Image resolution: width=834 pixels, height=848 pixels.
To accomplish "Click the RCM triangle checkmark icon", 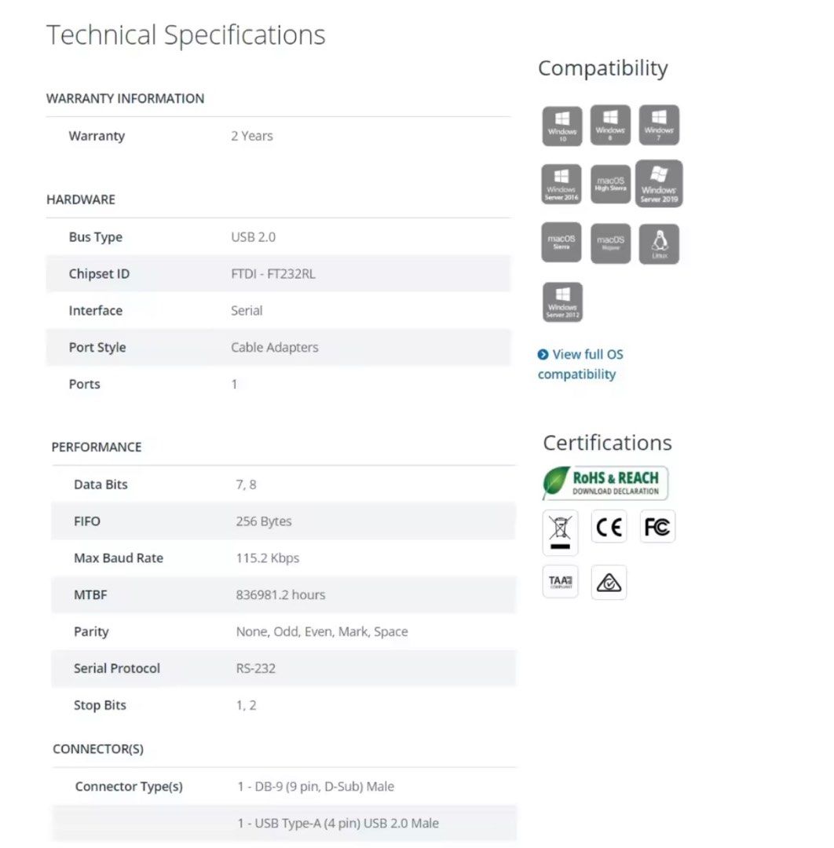I will point(609,583).
